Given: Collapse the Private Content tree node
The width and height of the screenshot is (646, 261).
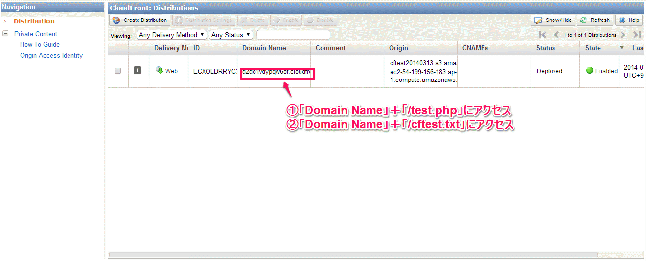Looking at the screenshot, I should 5,34.
